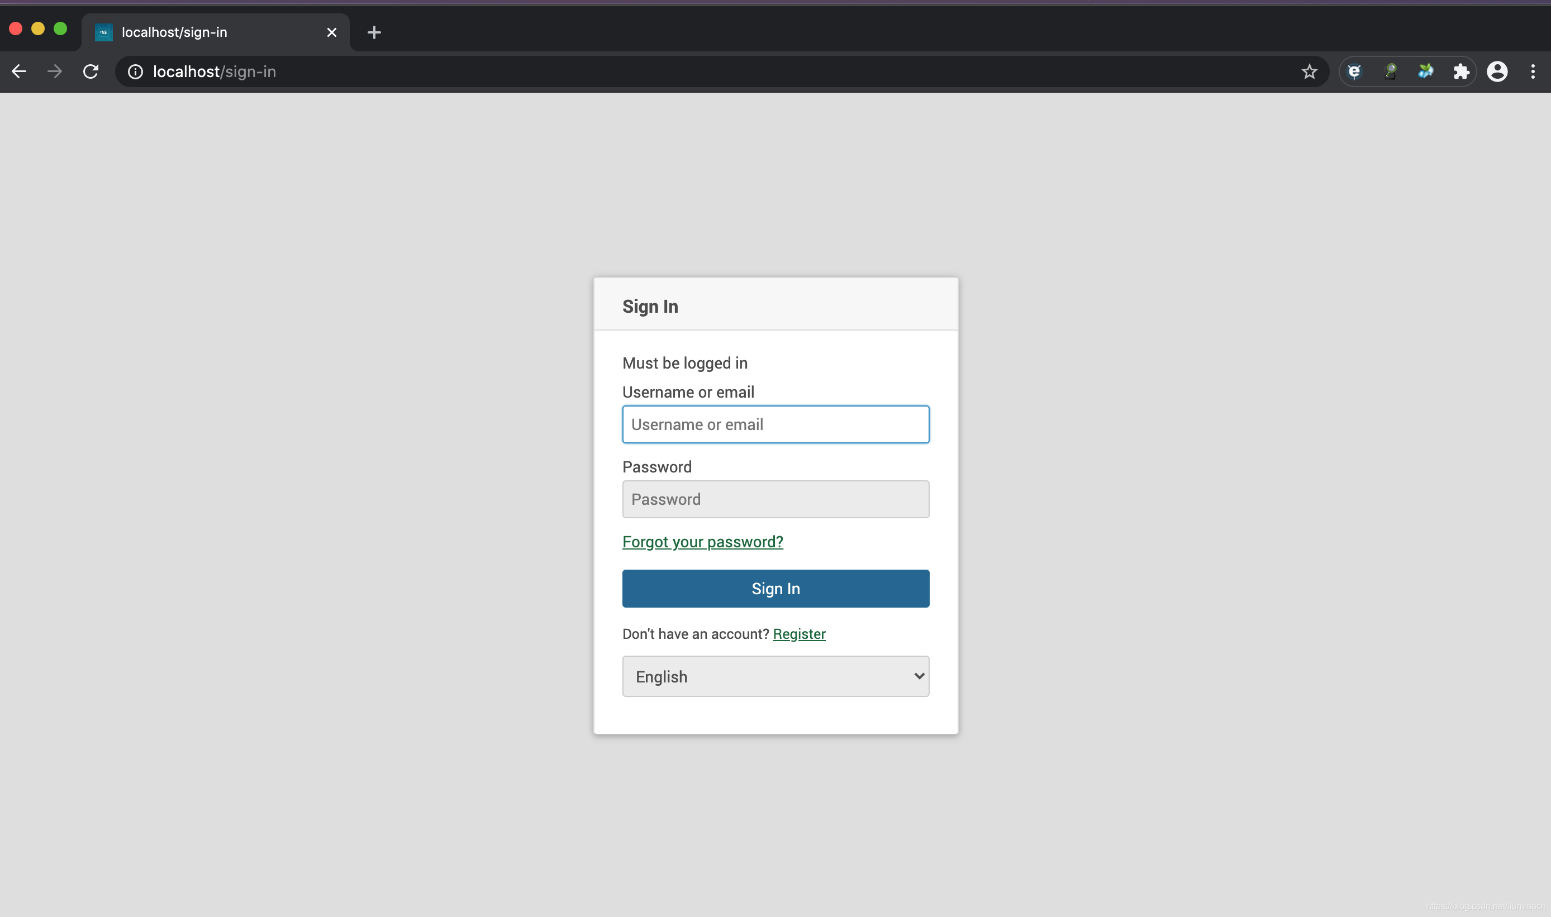Focus the Password field
This screenshot has width=1551, height=917.
coord(776,499)
